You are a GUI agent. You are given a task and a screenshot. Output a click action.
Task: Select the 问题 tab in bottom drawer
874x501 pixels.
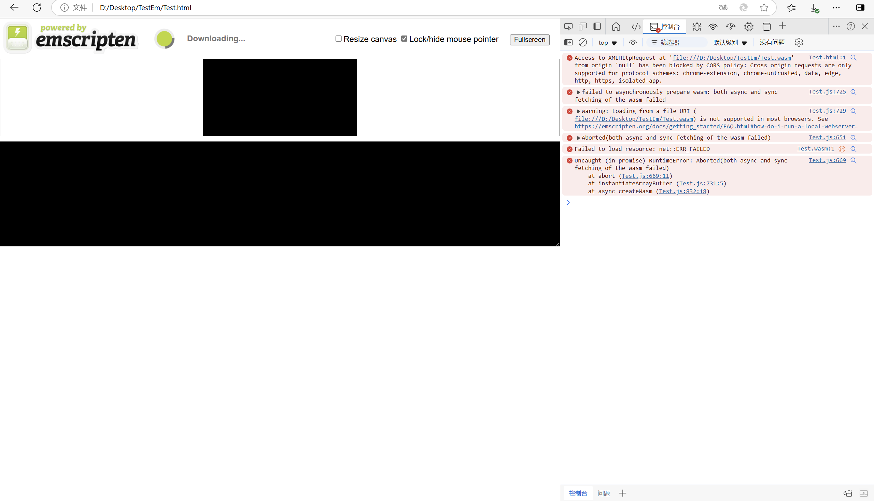(x=603, y=493)
